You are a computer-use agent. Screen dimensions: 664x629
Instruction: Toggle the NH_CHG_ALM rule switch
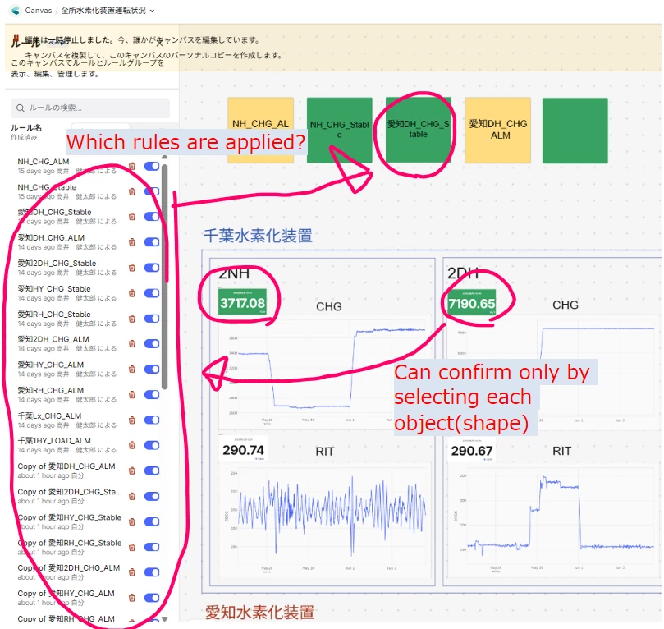click(152, 166)
